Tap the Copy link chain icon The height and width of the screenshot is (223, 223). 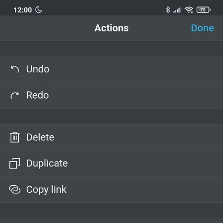coord(15,189)
